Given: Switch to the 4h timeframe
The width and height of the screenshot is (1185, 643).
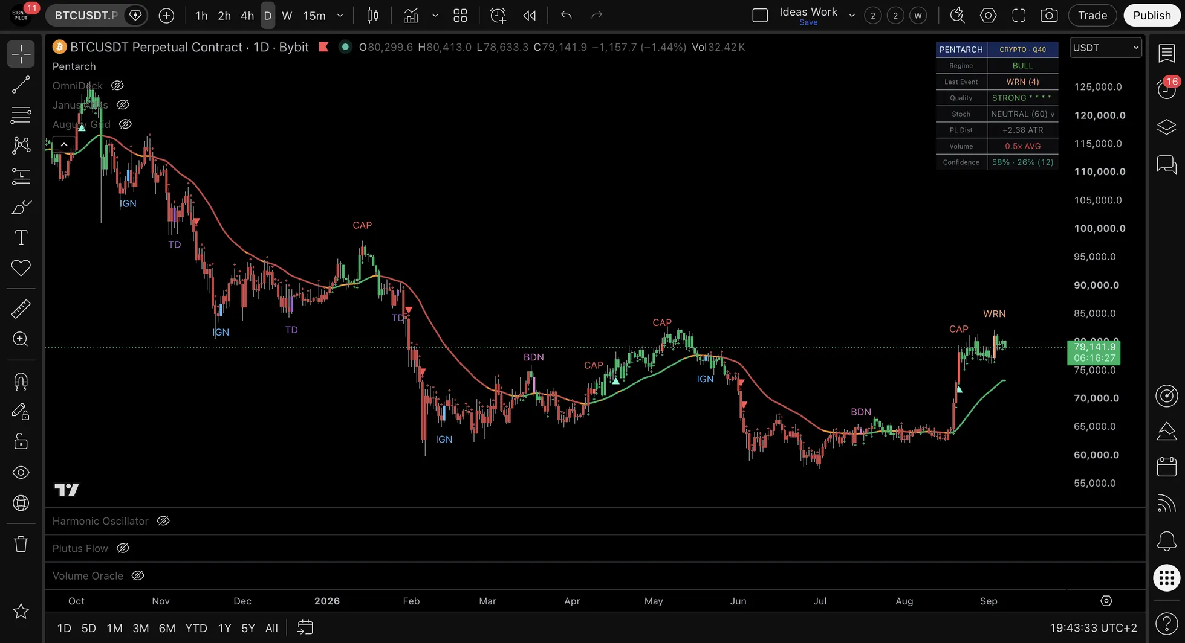Looking at the screenshot, I should click(x=247, y=15).
